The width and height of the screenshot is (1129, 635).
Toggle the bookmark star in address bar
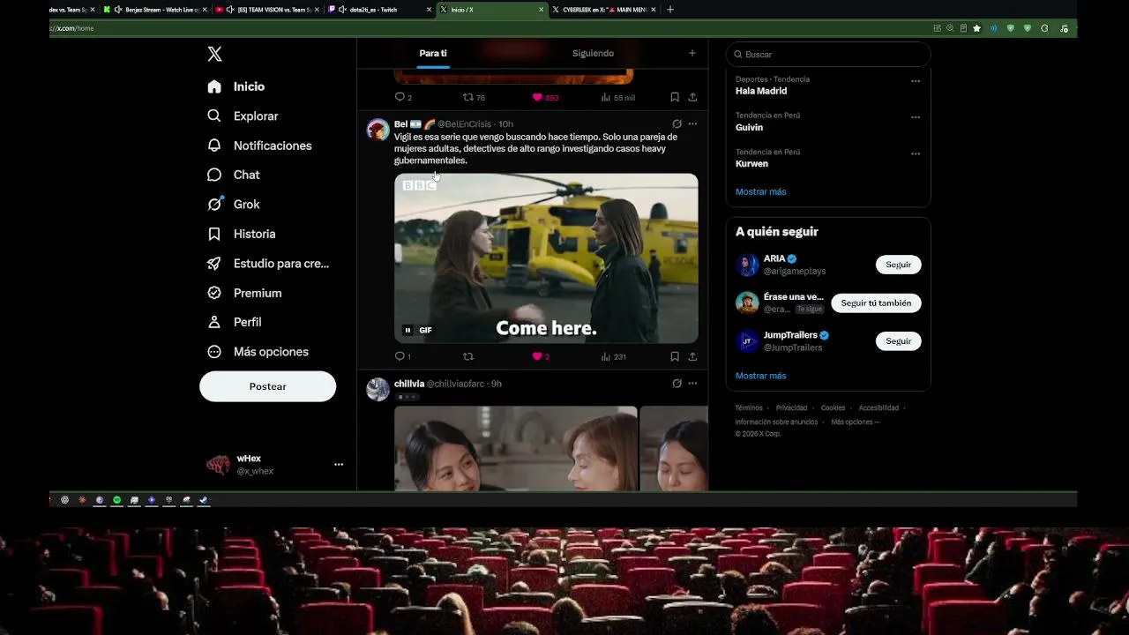[x=976, y=28]
